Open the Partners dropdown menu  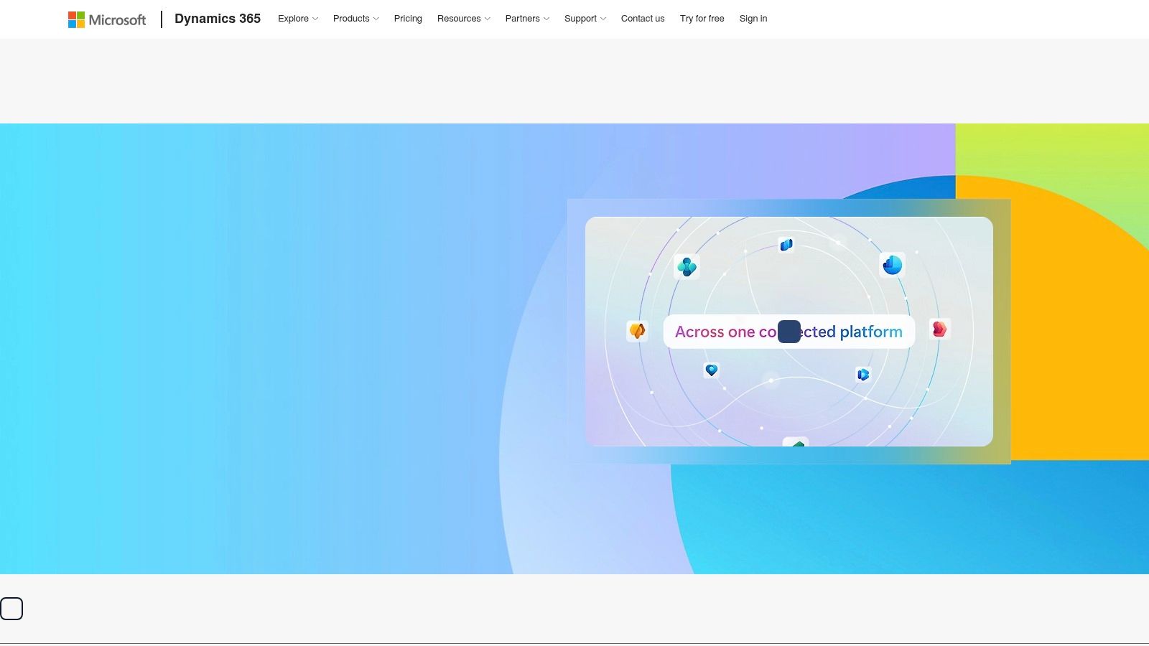[x=527, y=19]
